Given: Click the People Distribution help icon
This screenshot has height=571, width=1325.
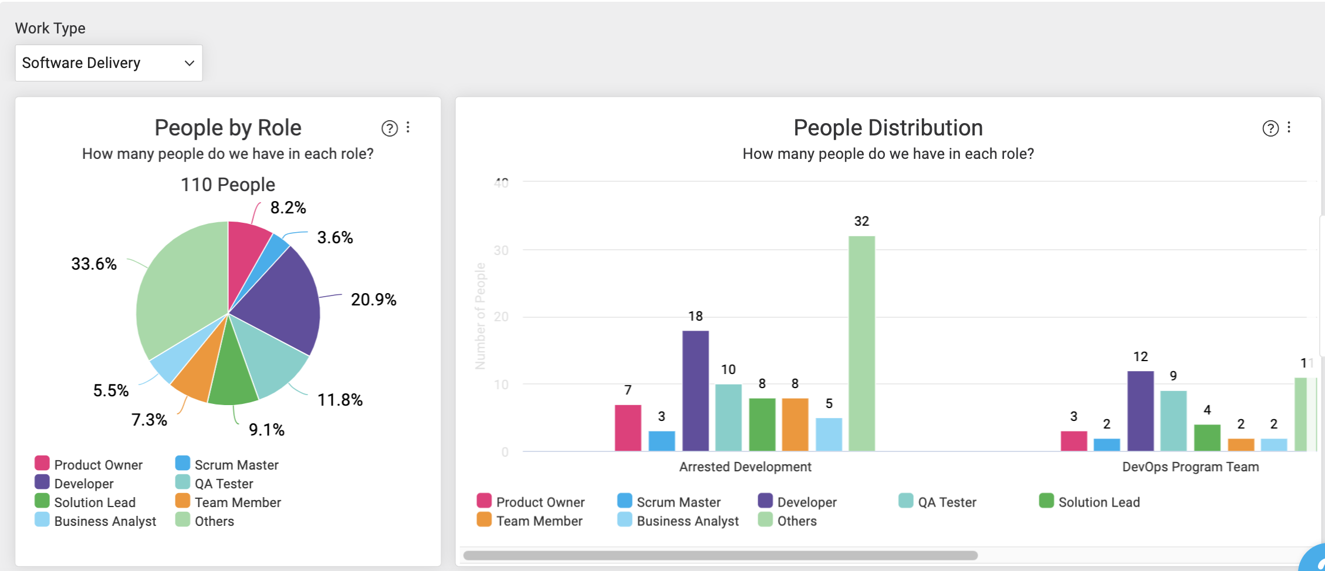Looking at the screenshot, I should point(1270,128).
